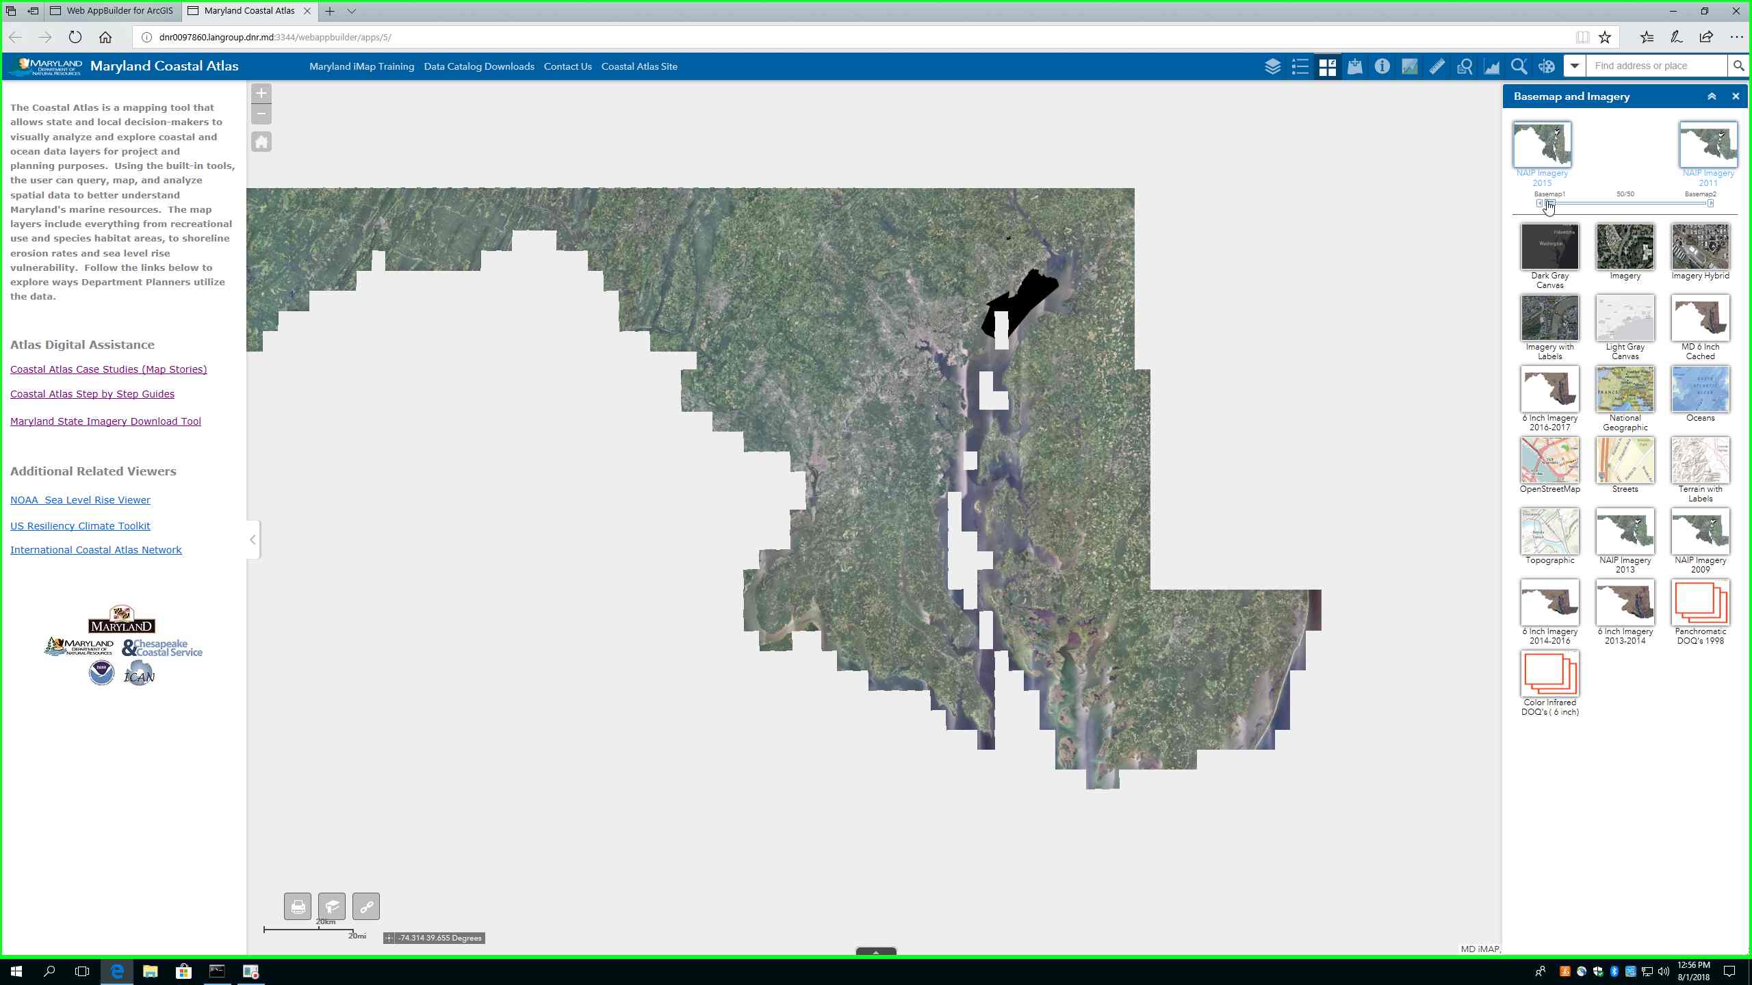This screenshot has width=1752, height=985.
Task: Select the Measurement ruler tool
Action: point(1437,66)
